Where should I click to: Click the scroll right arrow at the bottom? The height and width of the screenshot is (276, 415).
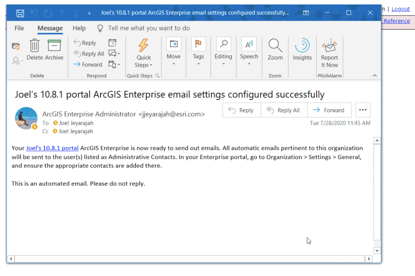coord(369,259)
